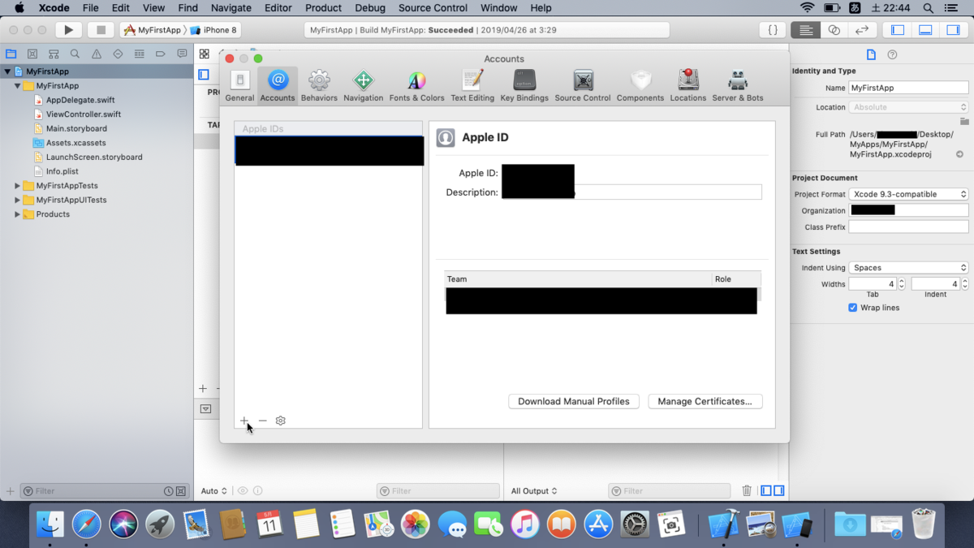Show the Issue navigator
974x548 pixels.
(97, 54)
